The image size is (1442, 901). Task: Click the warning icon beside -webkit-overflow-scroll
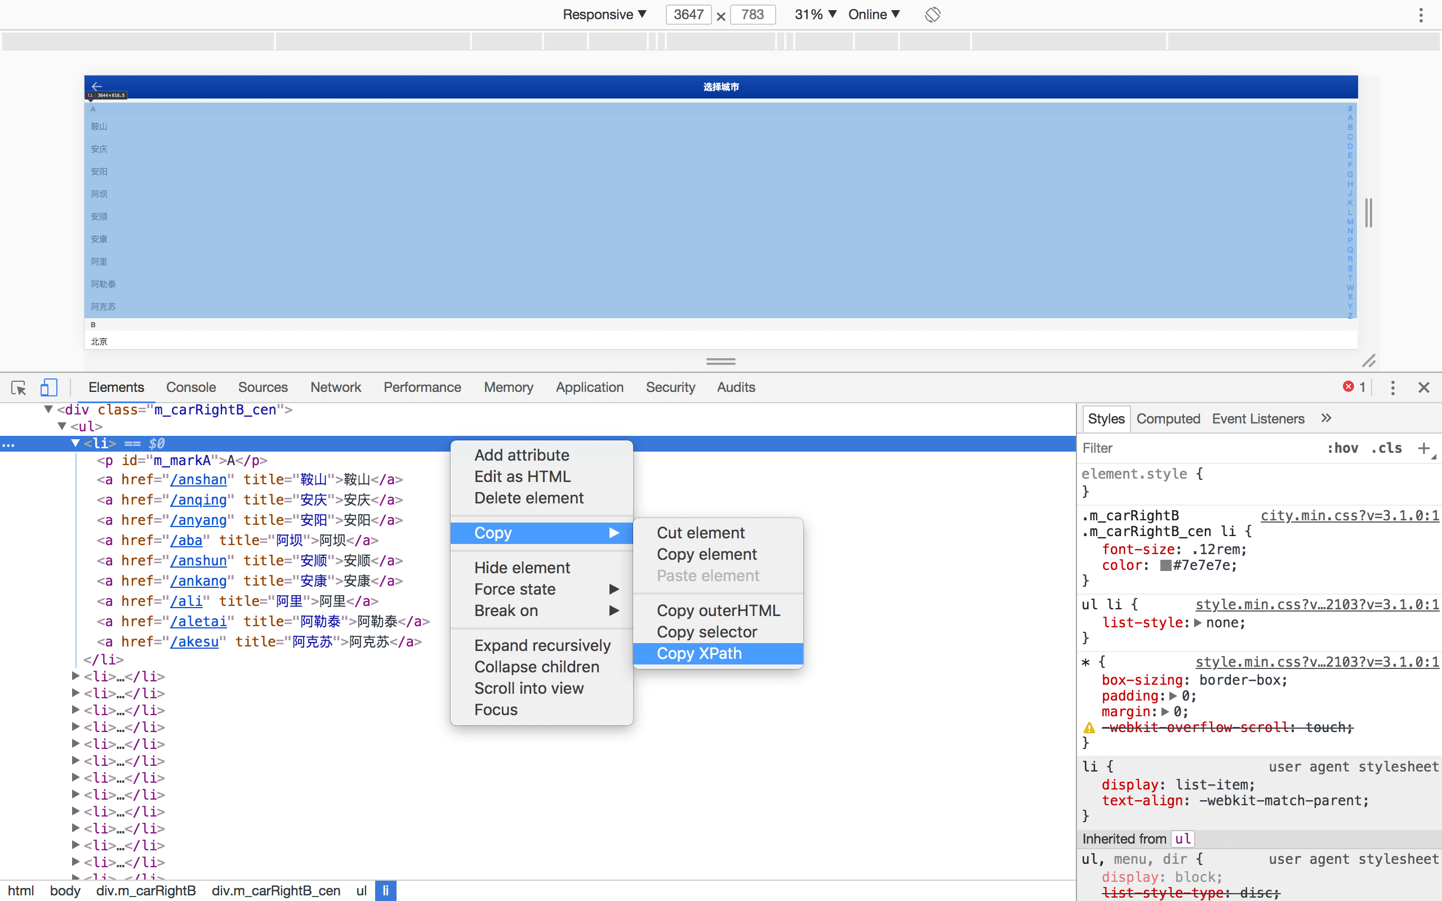pos(1089,728)
